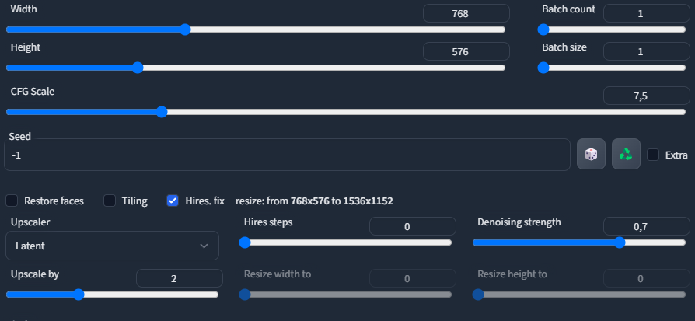Viewport: 695px width, 321px height.
Task: Click the Restore faces label
Action: (x=54, y=201)
